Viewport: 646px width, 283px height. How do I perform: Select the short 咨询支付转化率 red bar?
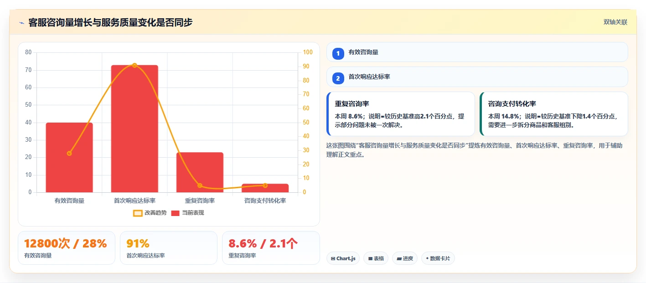(265, 188)
